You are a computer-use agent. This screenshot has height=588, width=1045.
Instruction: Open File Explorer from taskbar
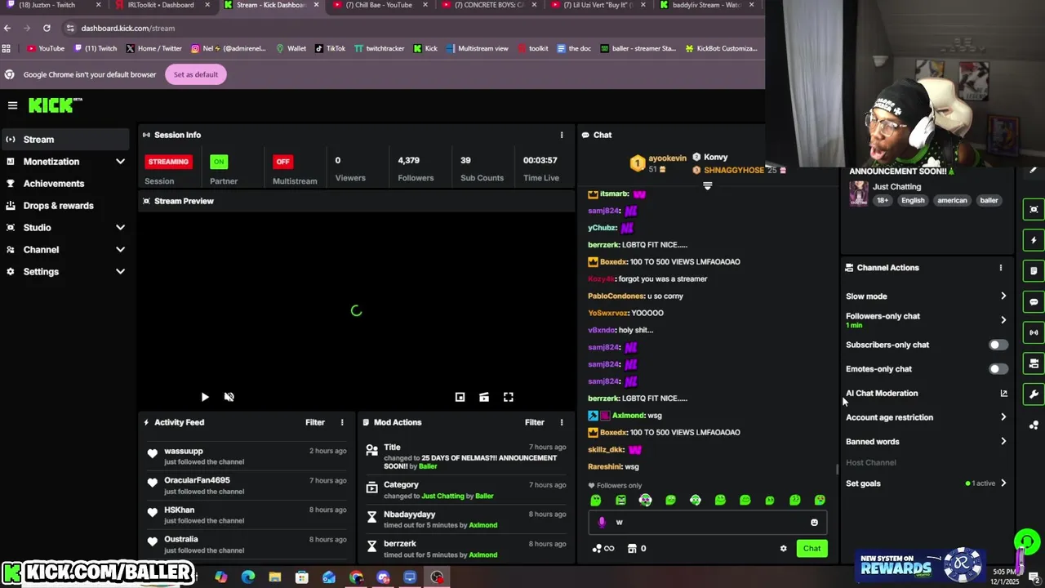click(275, 577)
